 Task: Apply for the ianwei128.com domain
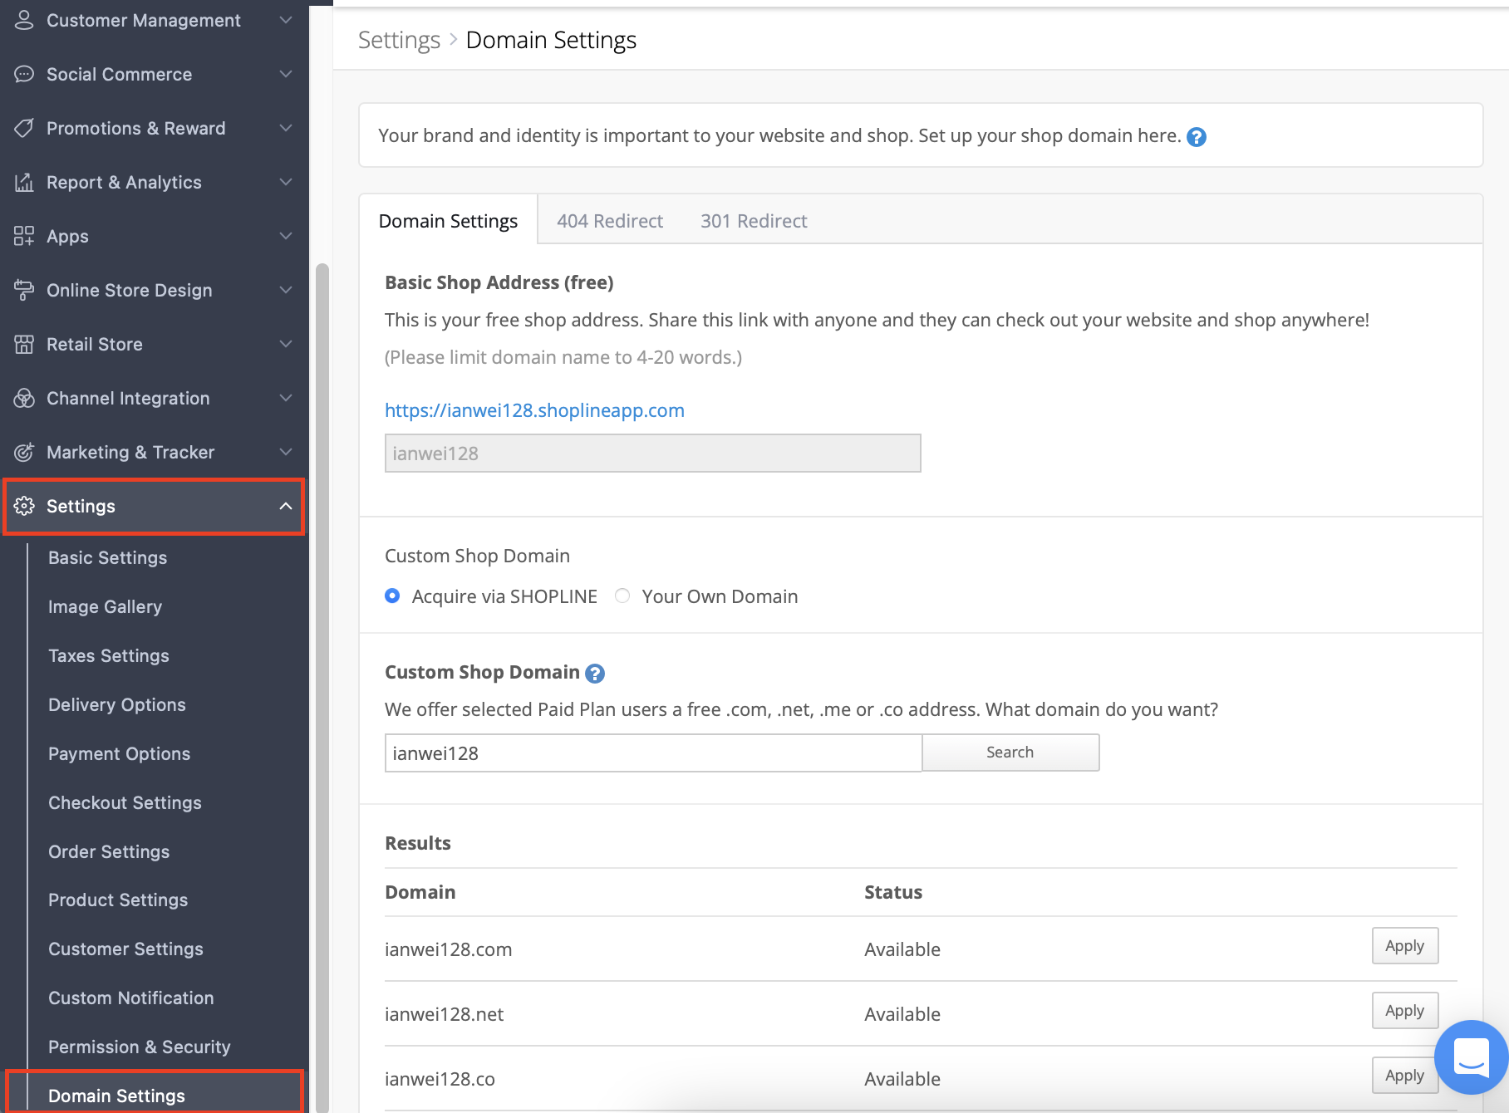1404,946
